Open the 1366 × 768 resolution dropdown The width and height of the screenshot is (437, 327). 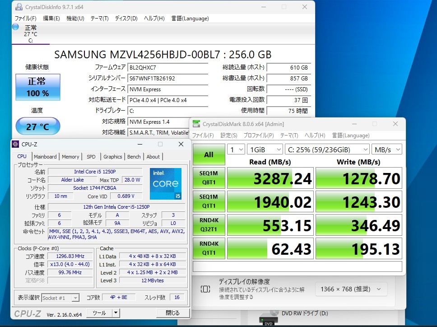pos(351,289)
